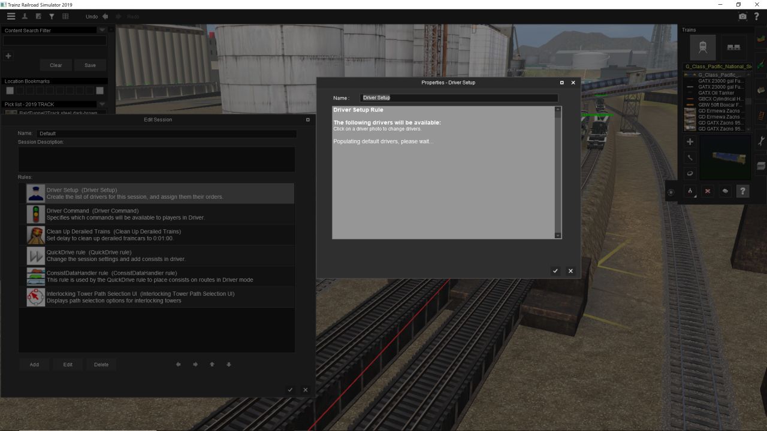This screenshot has width=767, height=431.
Task: Open help with the top-right question mark
Action: 757,17
